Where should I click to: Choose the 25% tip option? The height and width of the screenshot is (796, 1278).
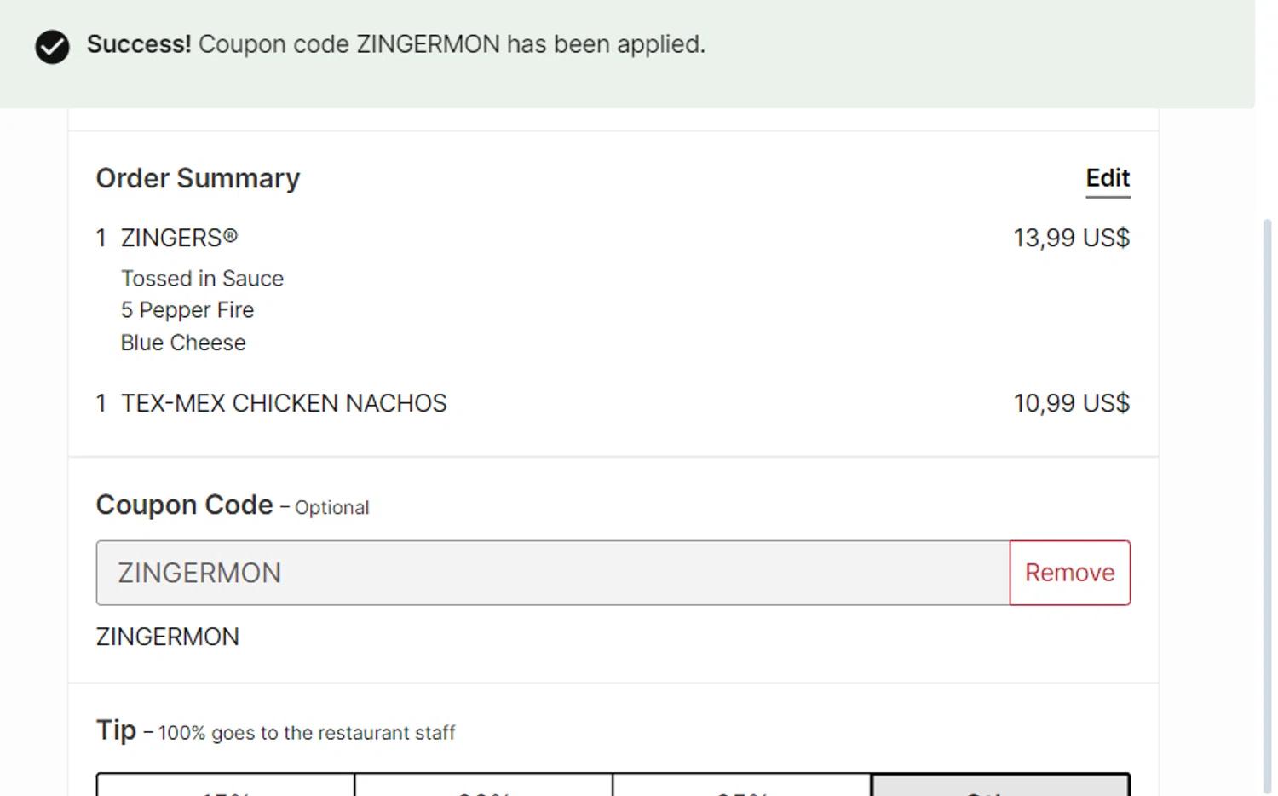click(x=742, y=786)
